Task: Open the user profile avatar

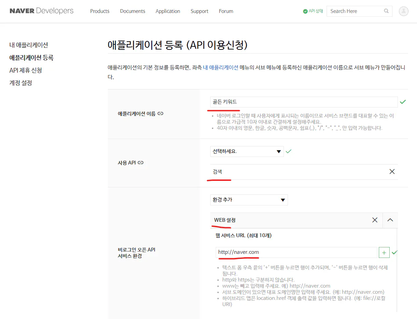Action: pos(404,11)
